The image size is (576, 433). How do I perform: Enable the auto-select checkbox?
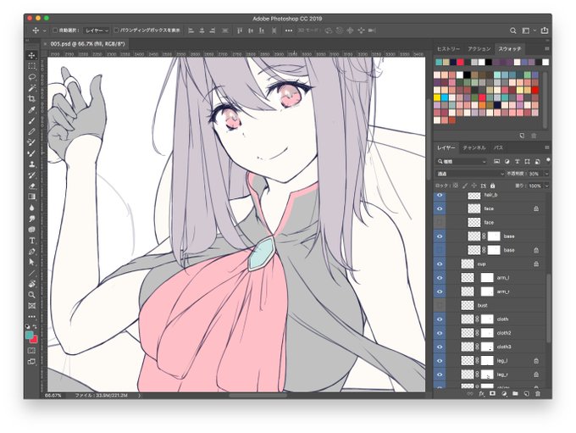[x=55, y=31]
